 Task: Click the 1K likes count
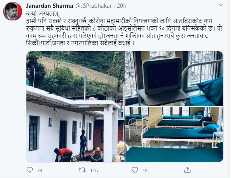[145, 171]
